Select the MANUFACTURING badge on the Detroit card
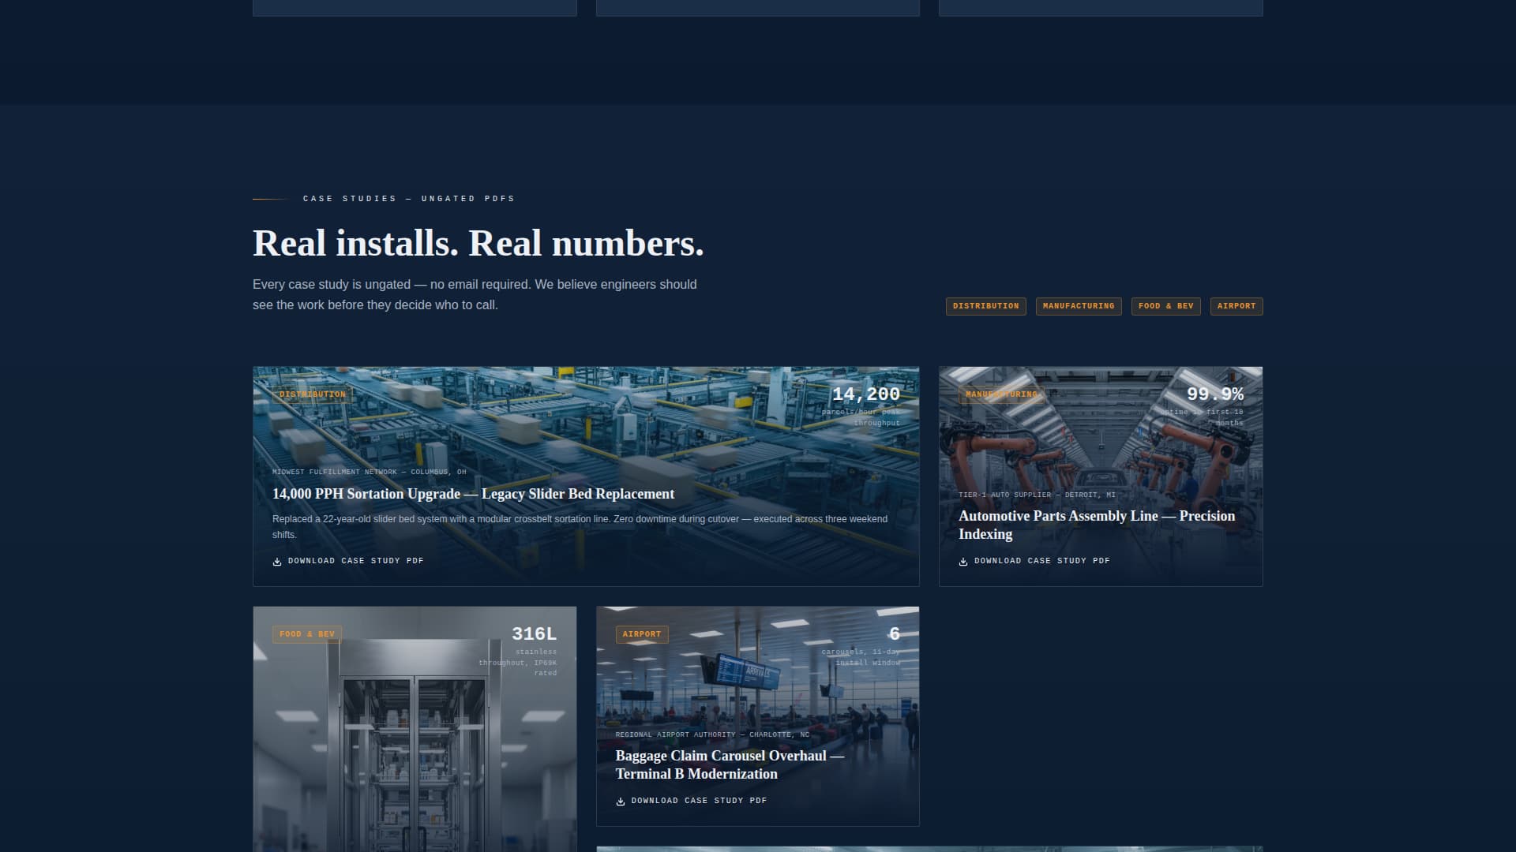 pos(1001,394)
